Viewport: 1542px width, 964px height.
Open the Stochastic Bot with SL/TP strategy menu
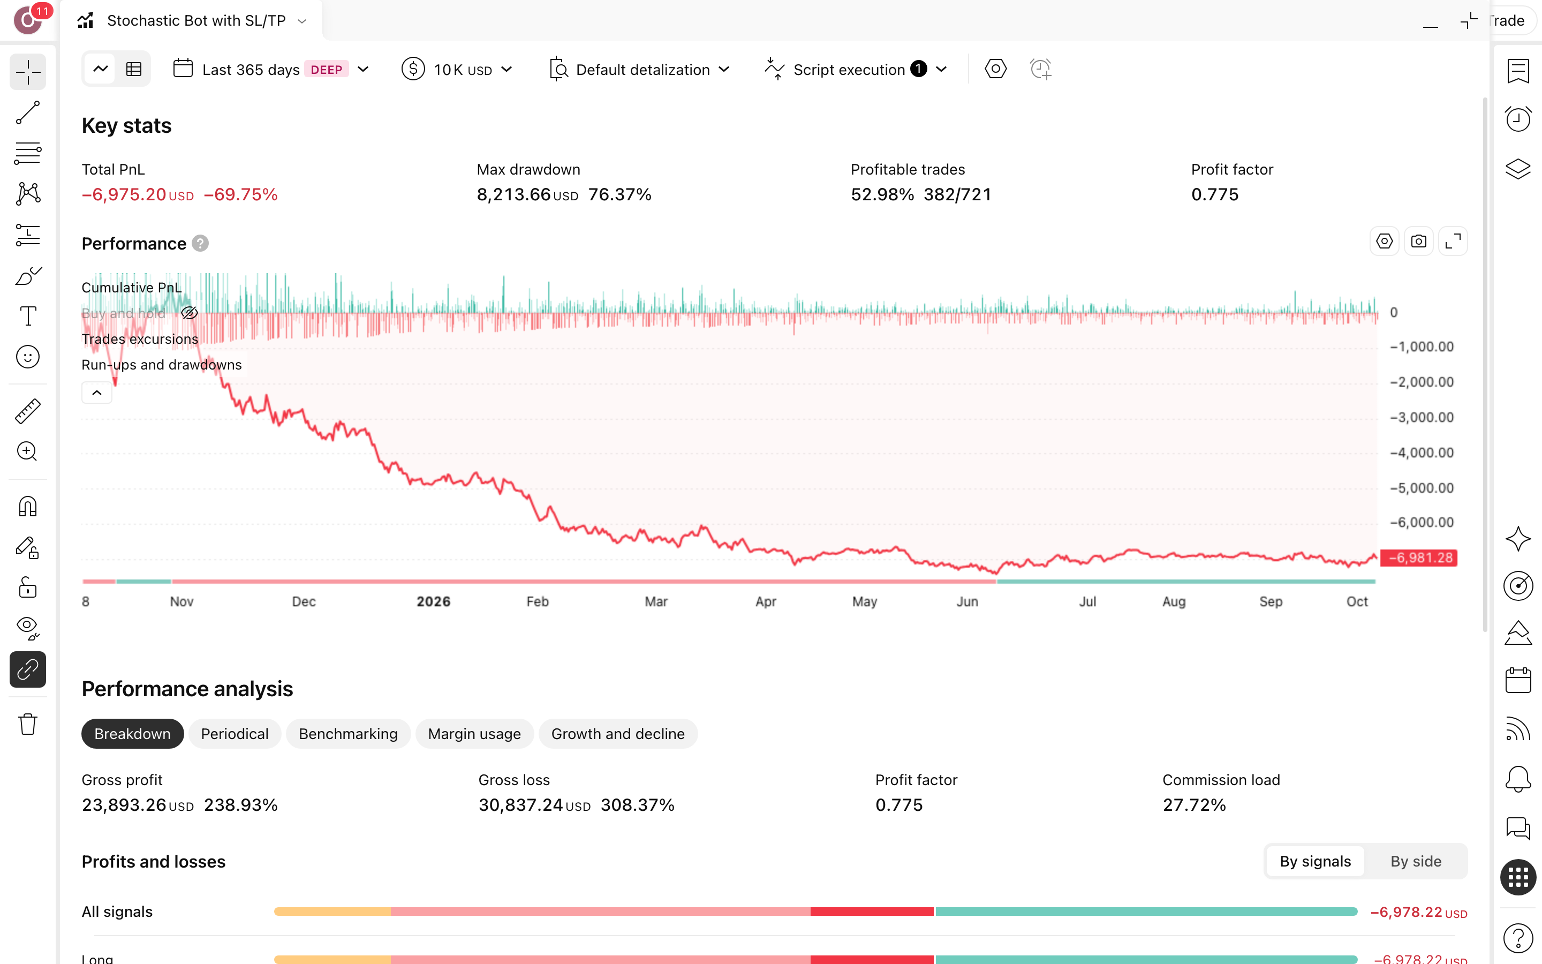[192, 20]
